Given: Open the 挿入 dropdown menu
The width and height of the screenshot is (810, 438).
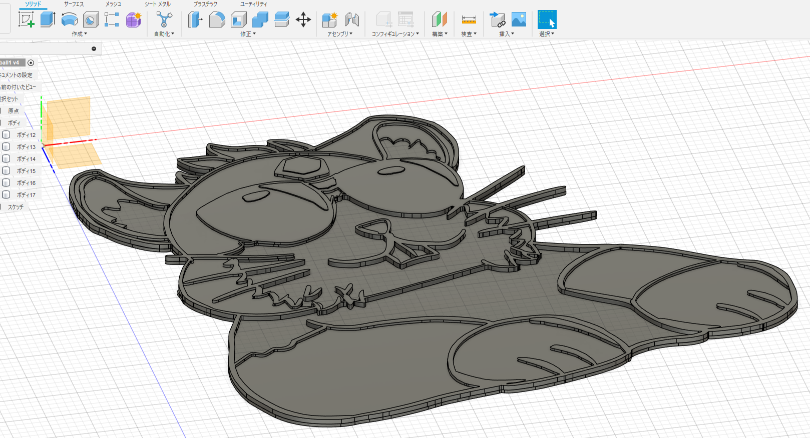Looking at the screenshot, I should click(507, 34).
